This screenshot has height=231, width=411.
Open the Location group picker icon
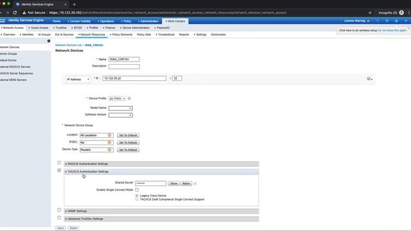[x=110, y=135]
